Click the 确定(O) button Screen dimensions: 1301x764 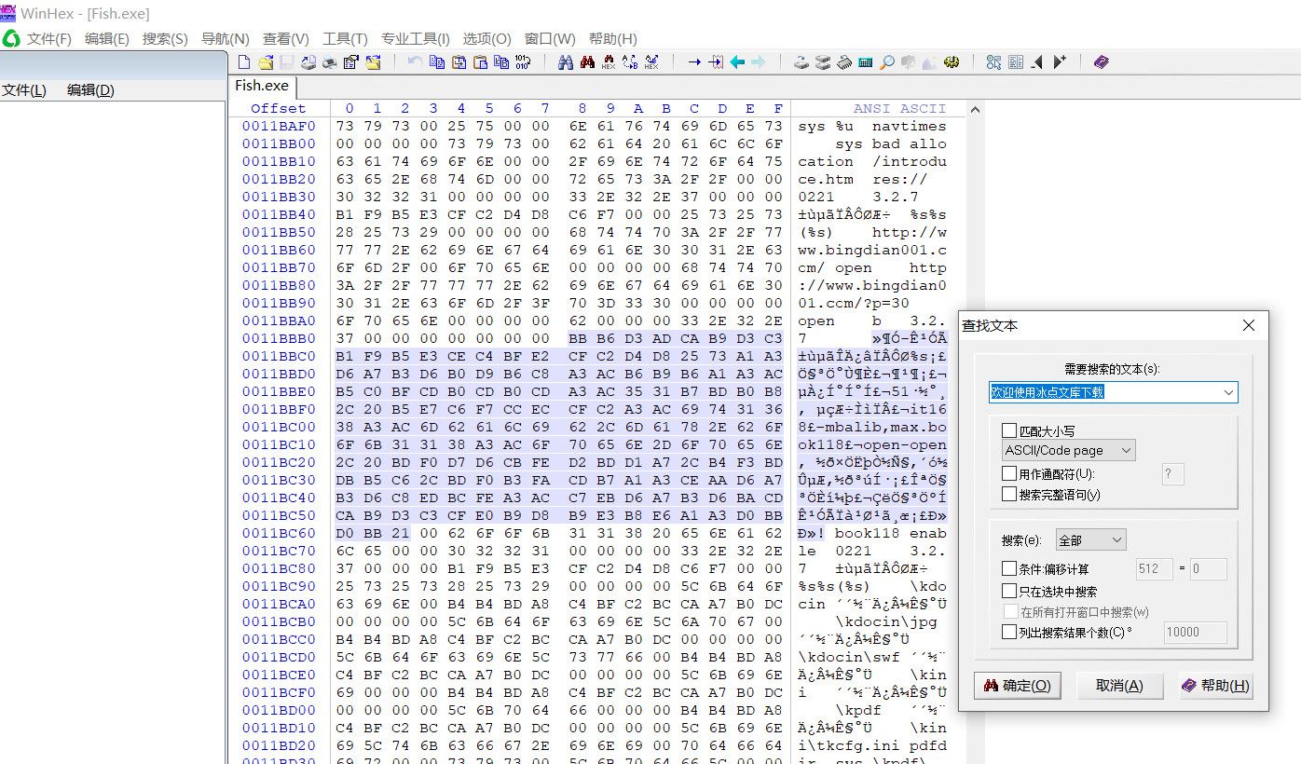tap(1017, 686)
